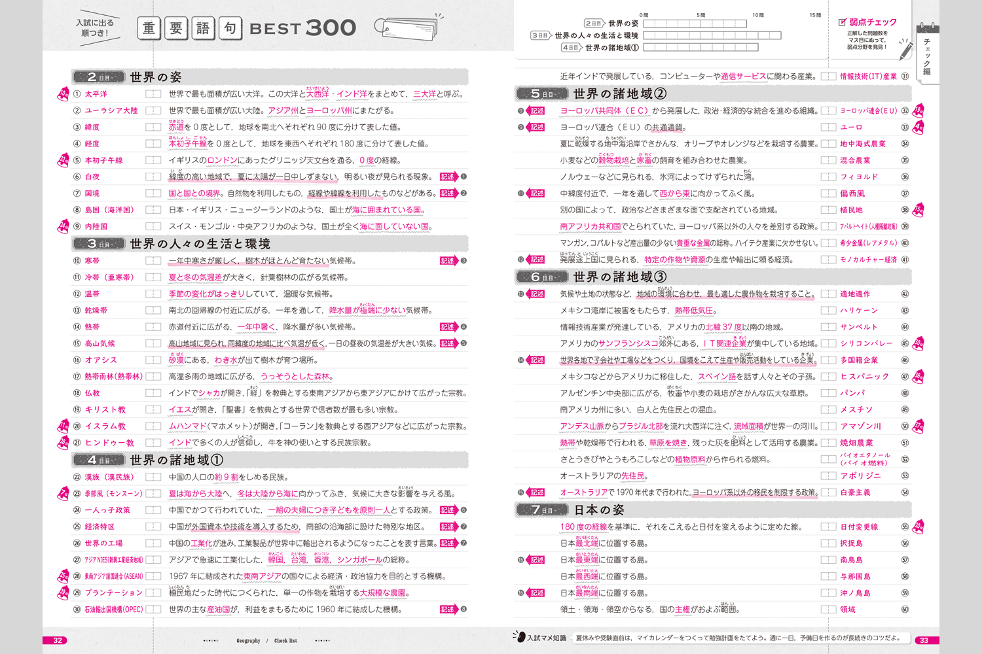Click the pencil icon under 弱点チェック
982x654 pixels.
[905, 48]
